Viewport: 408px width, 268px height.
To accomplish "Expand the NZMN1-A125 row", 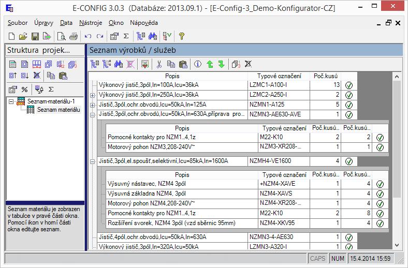I will tap(92, 105).
